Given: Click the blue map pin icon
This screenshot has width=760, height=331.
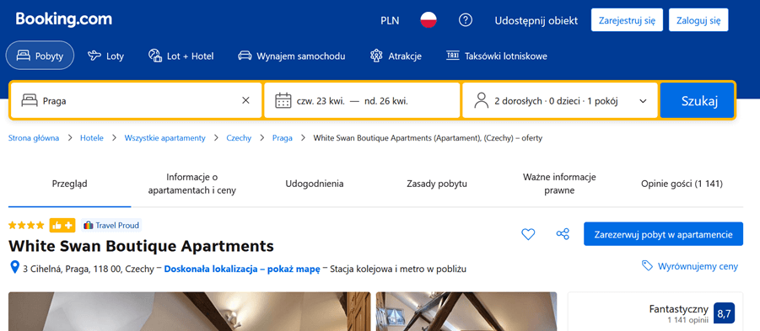Looking at the screenshot, I should point(14,268).
